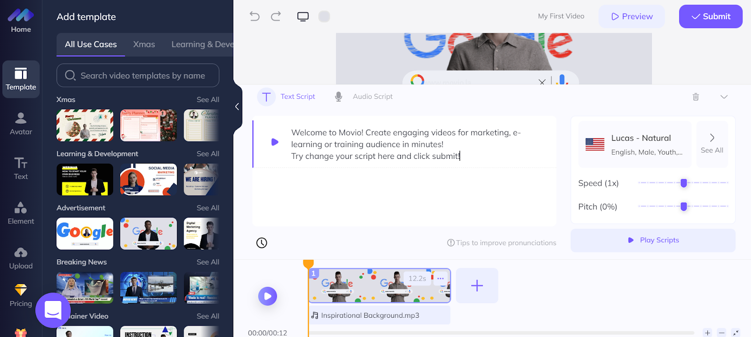Select the All Use Cases tab

coord(91,45)
